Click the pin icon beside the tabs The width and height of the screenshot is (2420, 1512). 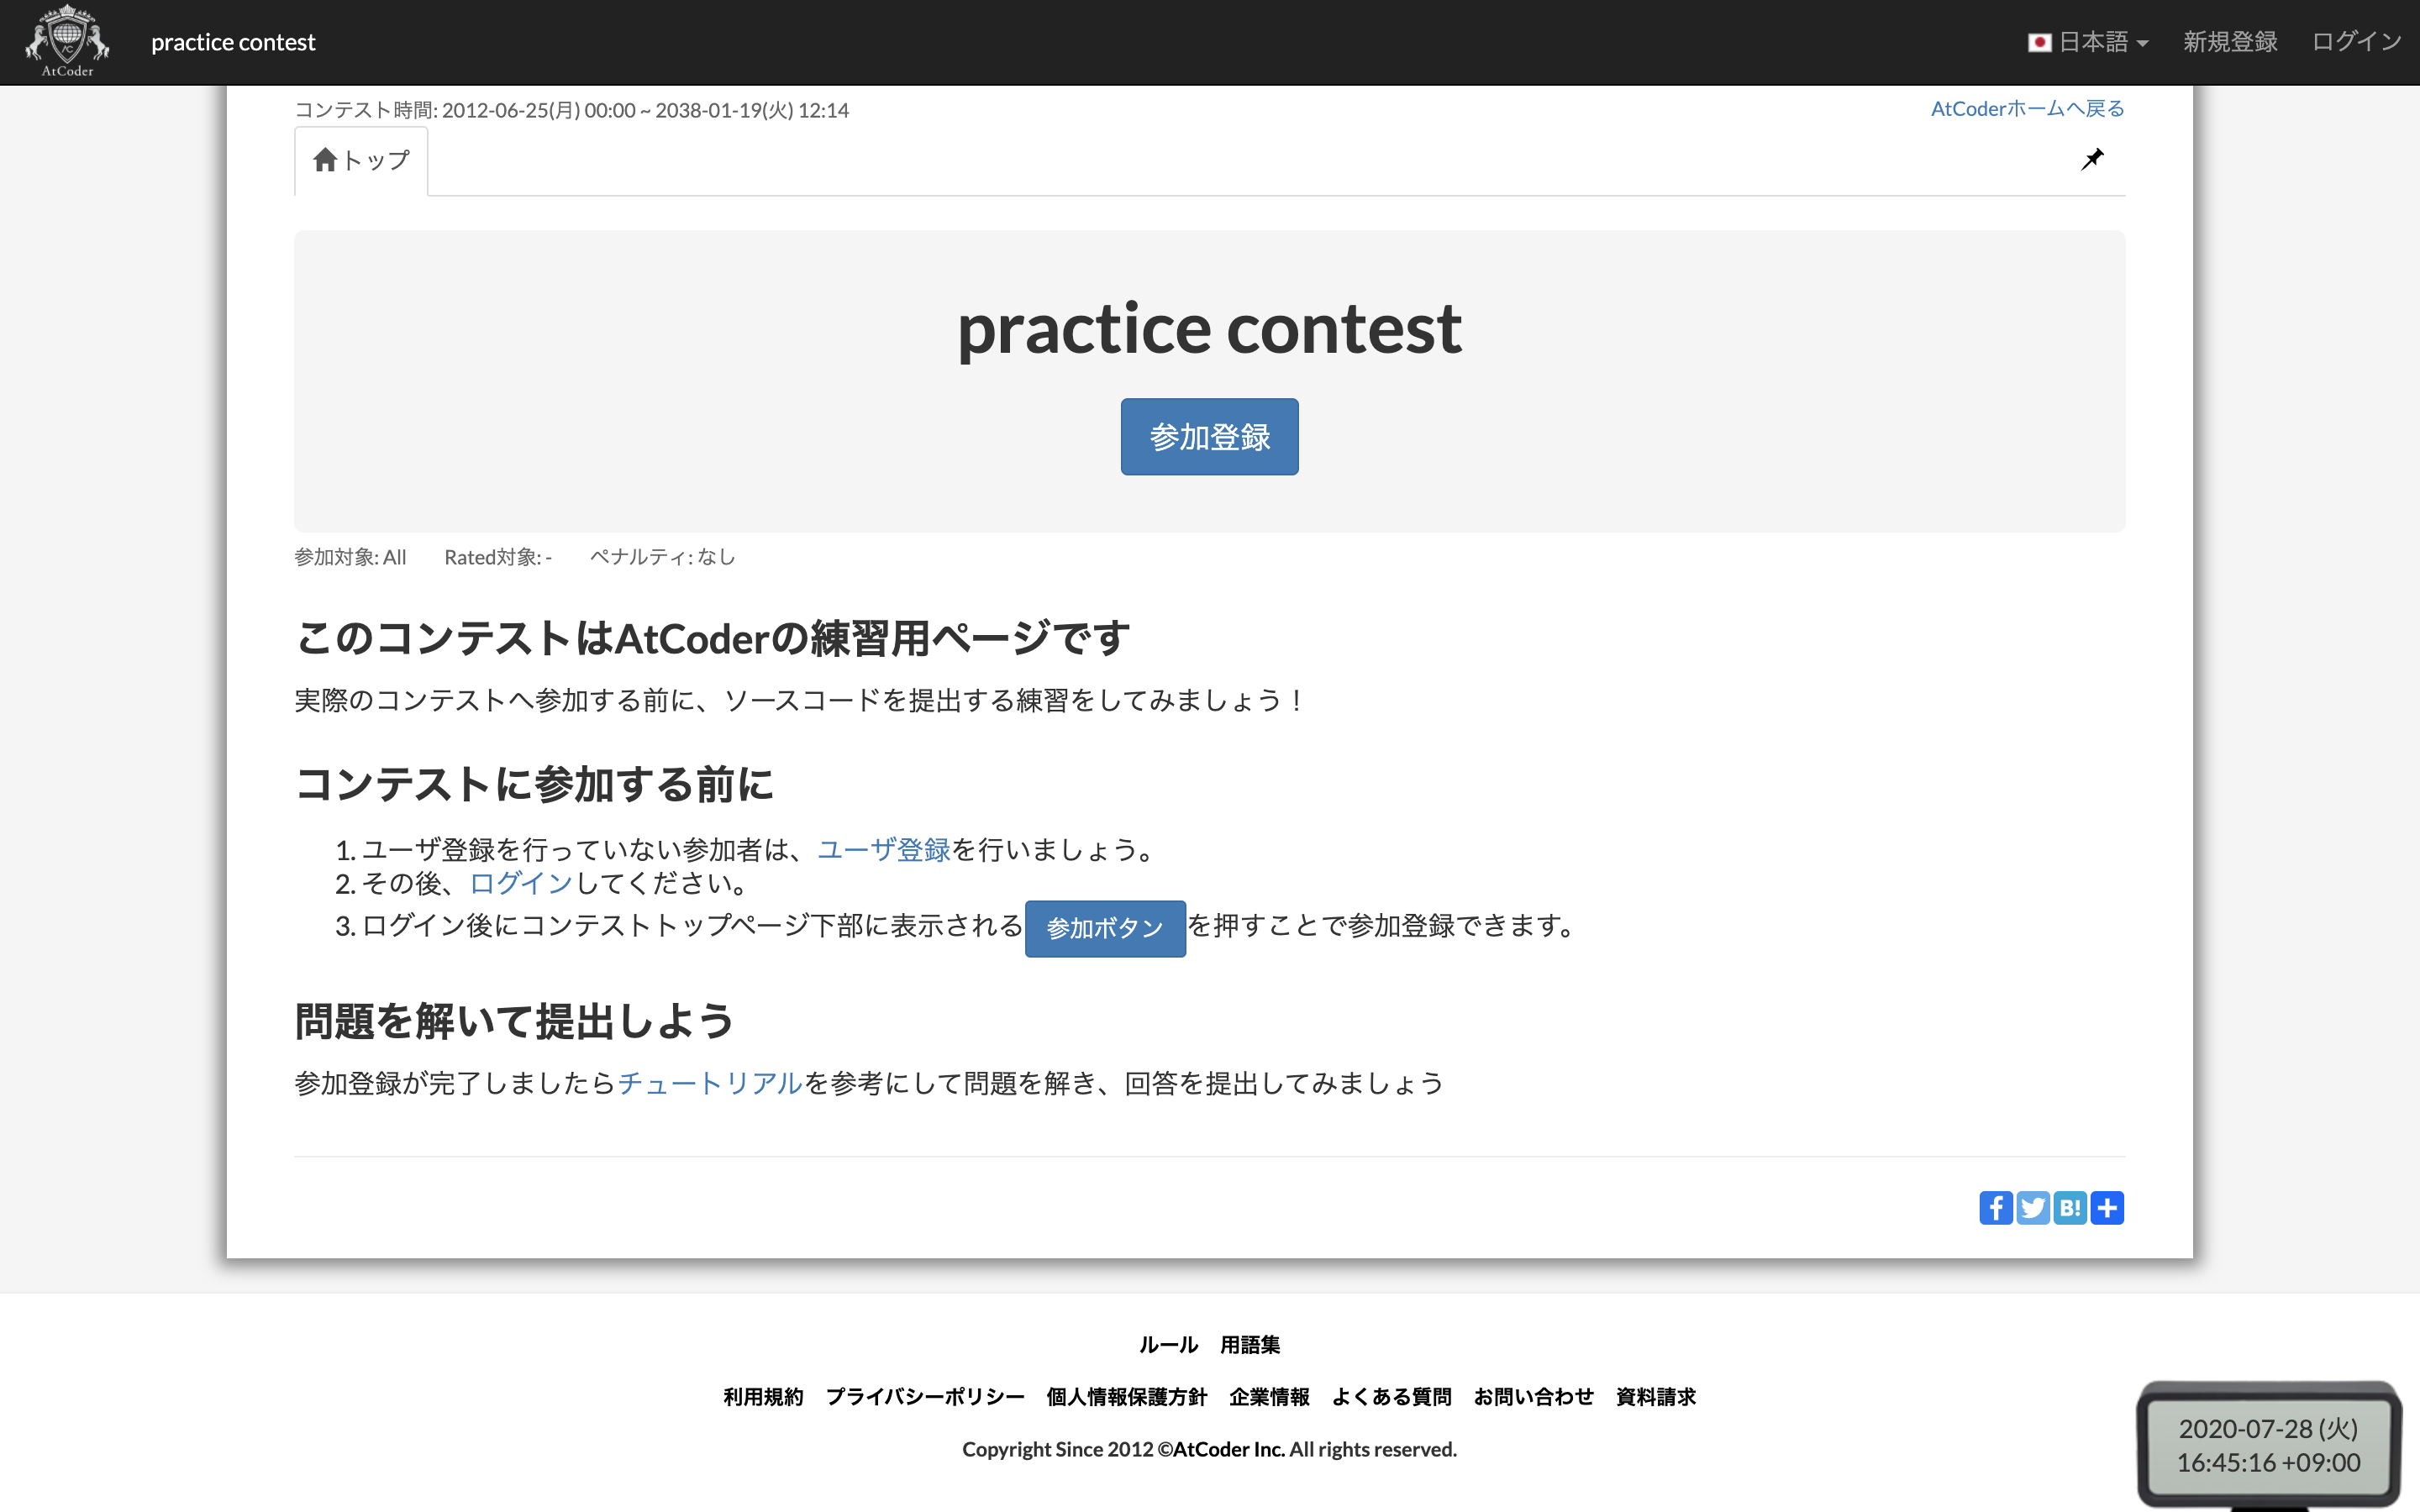click(2092, 159)
